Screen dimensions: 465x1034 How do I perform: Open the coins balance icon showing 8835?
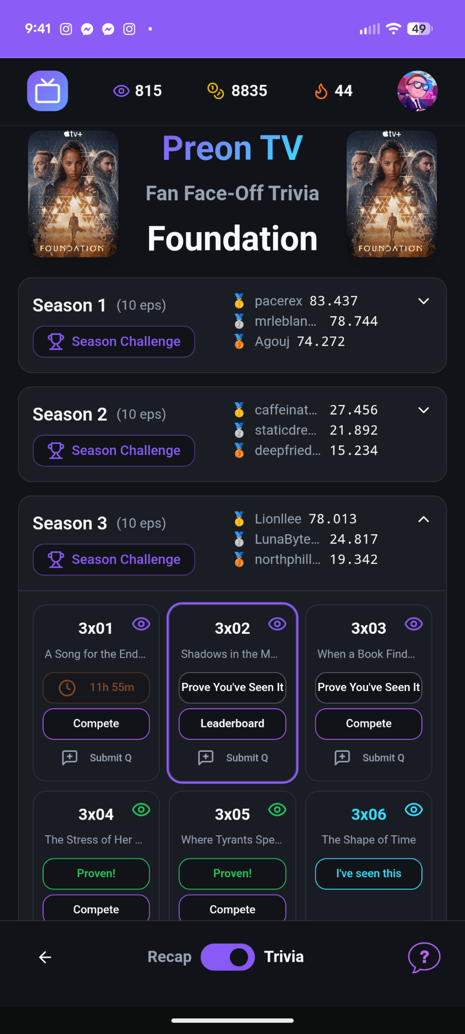[x=215, y=90]
